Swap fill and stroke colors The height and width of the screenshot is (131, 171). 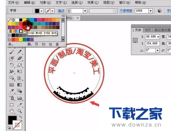[21, 117]
